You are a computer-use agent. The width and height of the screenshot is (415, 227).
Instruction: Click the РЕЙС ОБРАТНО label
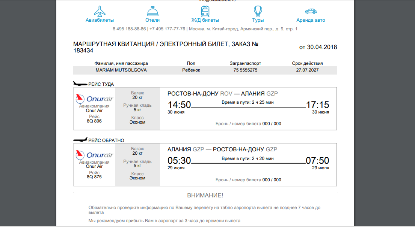[x=106, y=140]
